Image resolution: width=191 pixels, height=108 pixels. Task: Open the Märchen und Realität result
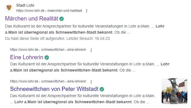32,19
